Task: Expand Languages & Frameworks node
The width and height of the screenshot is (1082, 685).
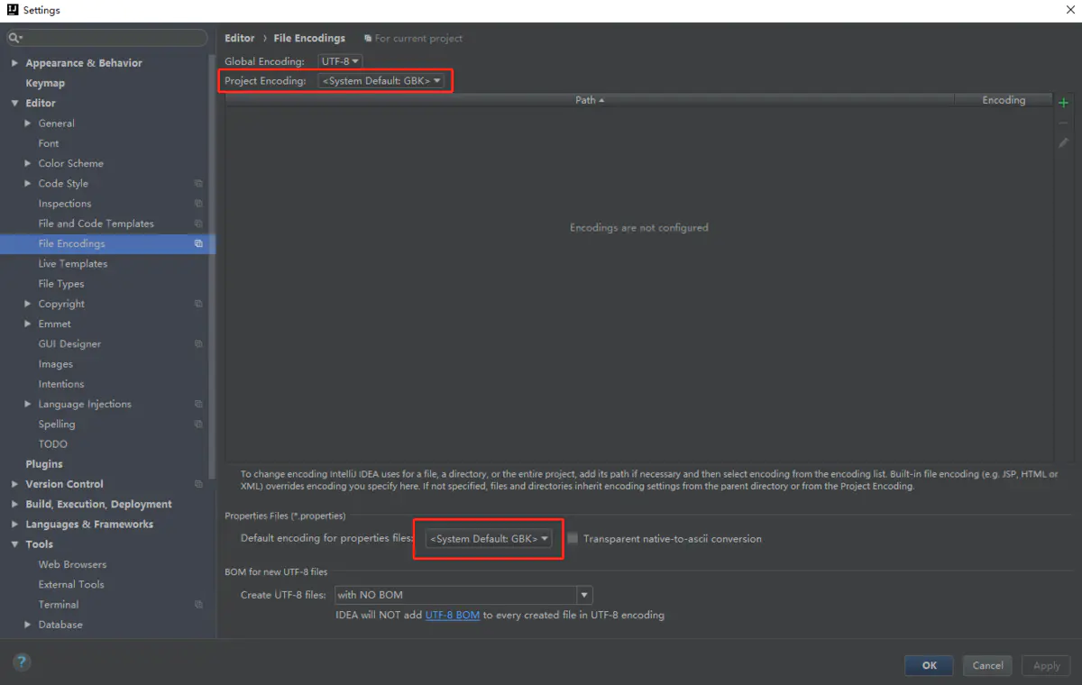Action: (x=14, y=525)
